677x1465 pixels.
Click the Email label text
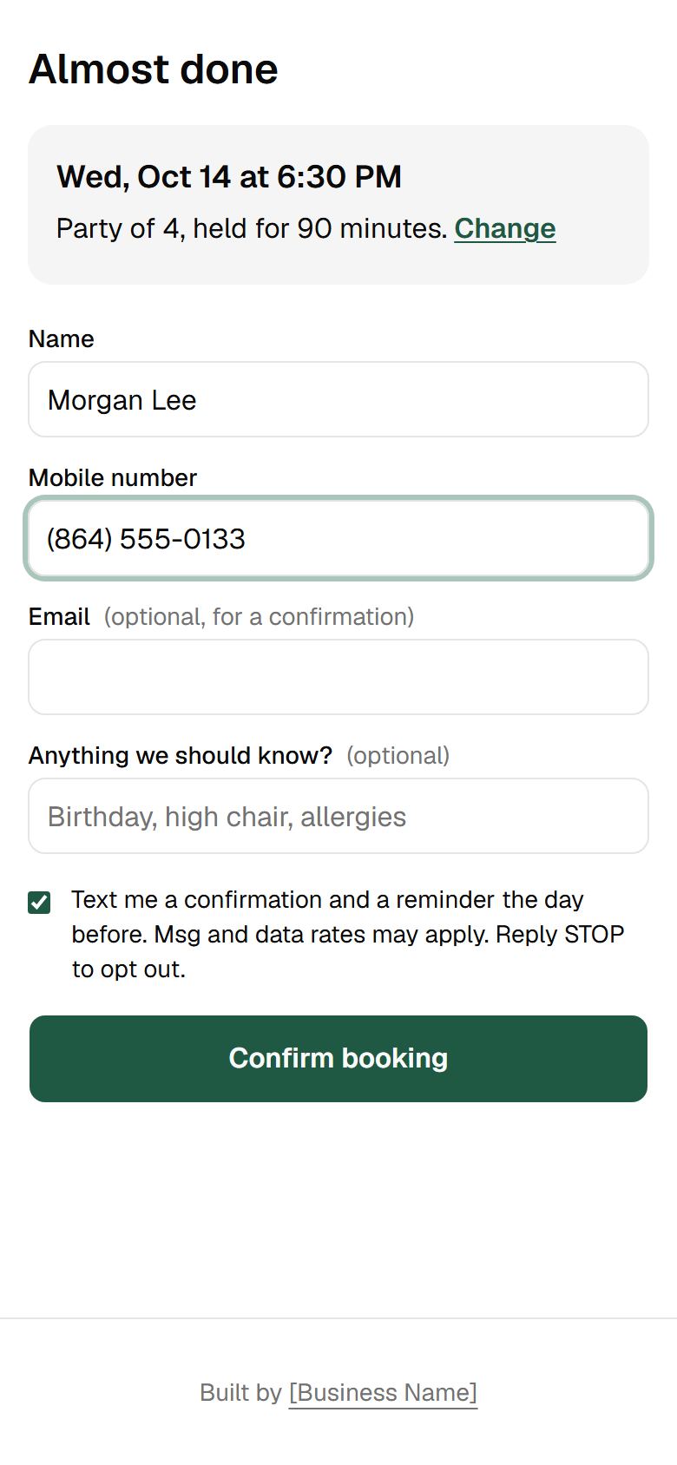(59, 616)
